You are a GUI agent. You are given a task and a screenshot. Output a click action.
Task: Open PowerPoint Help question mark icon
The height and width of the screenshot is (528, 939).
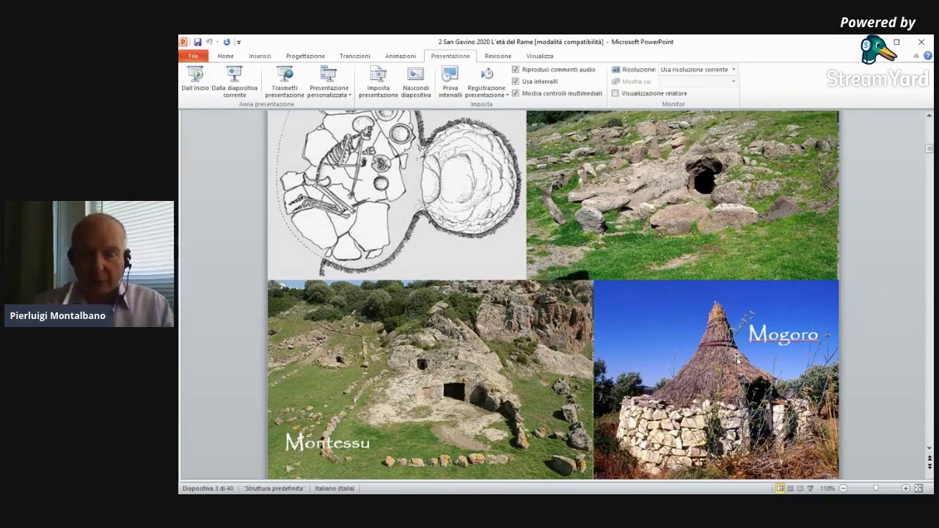[927, 56]
